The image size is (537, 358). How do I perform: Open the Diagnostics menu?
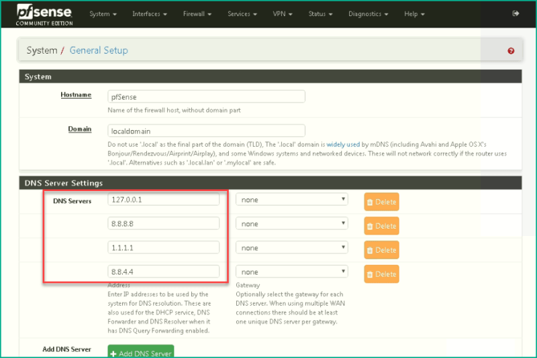click(x=368, y=14)
